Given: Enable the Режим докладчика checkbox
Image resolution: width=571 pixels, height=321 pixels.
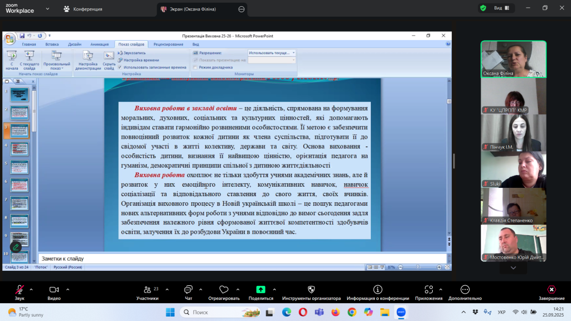Looking at the screenshot, I should click(x=195, y=67).
